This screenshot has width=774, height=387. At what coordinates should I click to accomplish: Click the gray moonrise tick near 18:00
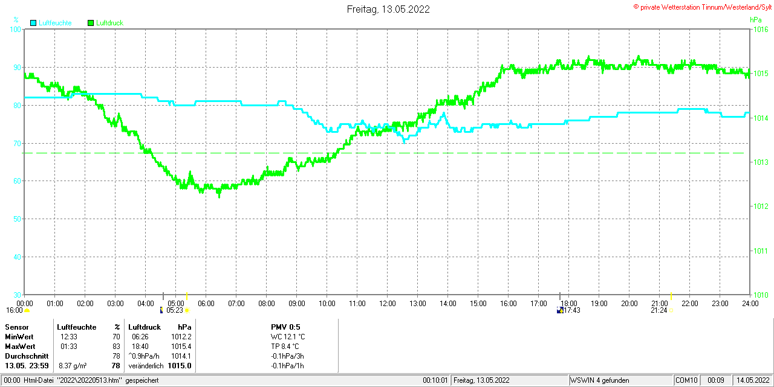(x=560, y=295)
